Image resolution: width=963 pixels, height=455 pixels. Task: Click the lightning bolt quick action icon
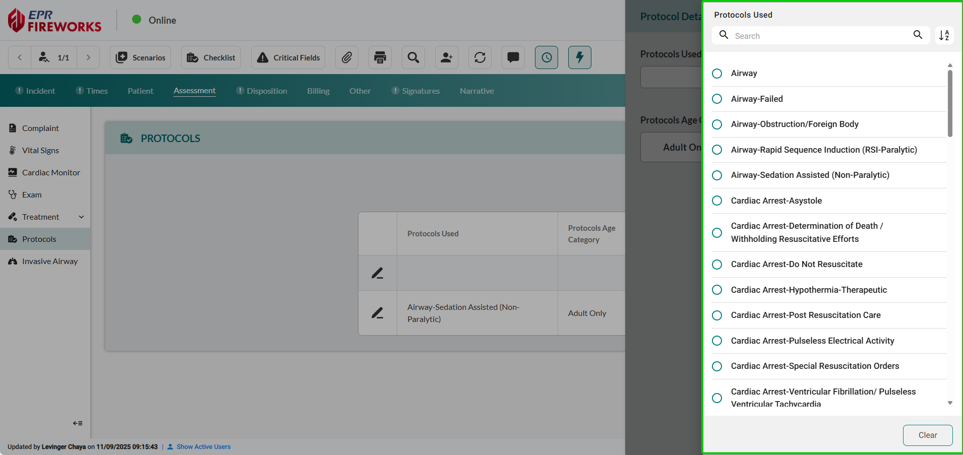[580, 57]
